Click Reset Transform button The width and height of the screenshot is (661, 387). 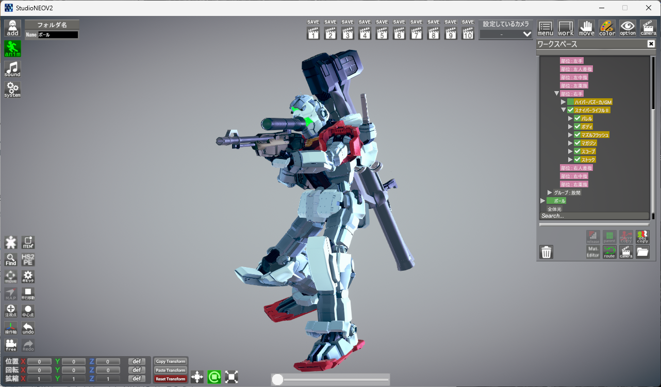point(171,379)
